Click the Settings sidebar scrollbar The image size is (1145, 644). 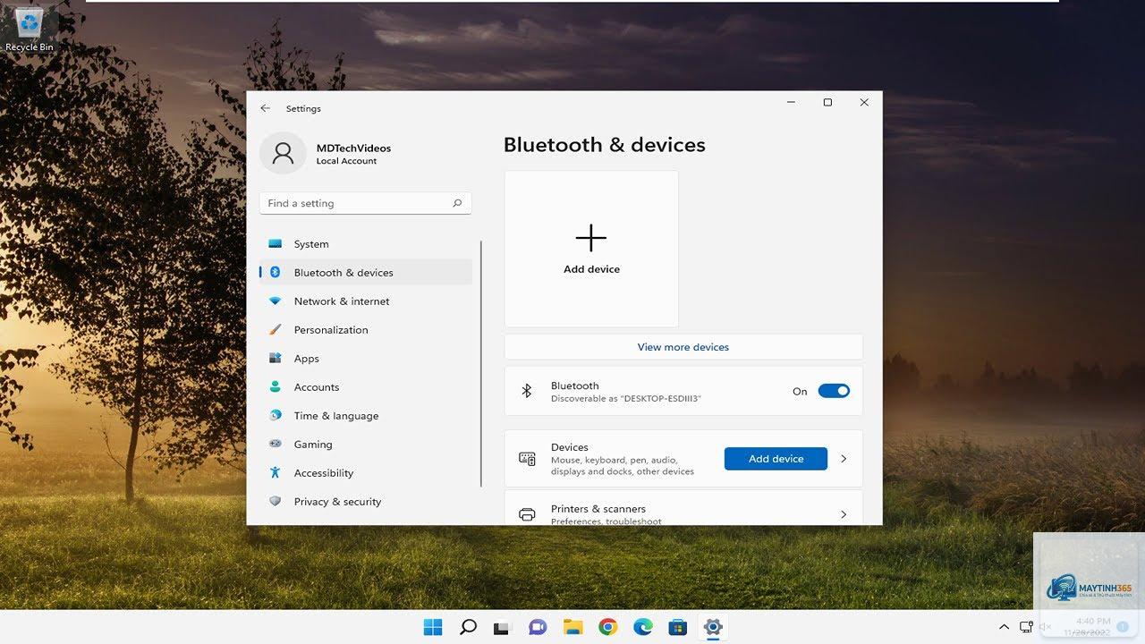[x=481, y=363]
